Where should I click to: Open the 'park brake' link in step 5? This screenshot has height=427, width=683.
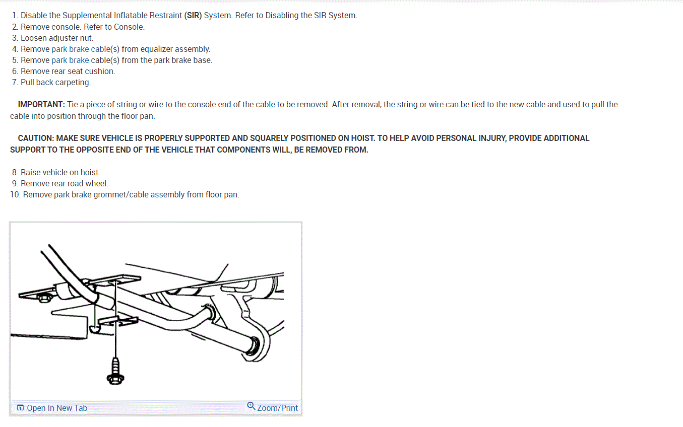tap(70, 60)
